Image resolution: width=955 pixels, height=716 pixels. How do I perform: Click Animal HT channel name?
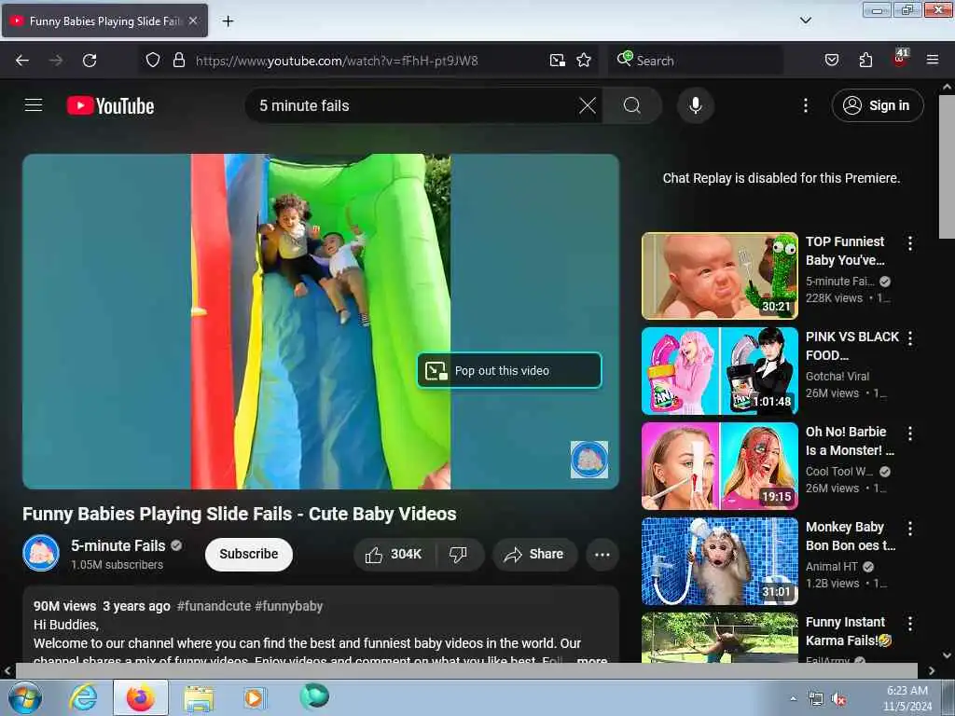[x=831, y=566]
